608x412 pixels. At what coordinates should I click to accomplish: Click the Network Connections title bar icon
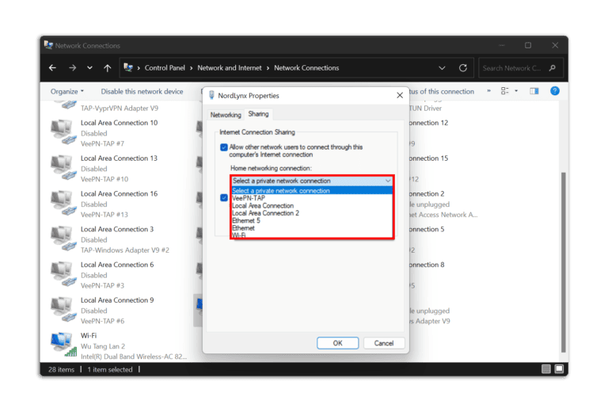(x=48, y=45)
